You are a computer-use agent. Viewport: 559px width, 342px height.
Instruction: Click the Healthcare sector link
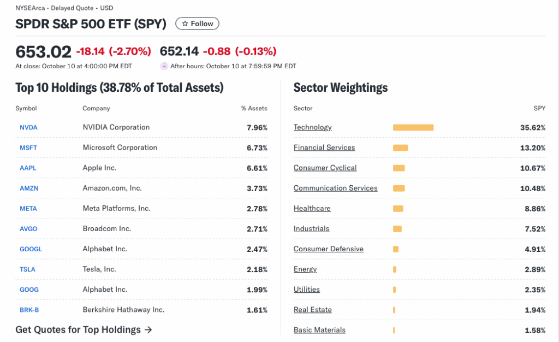312,208
